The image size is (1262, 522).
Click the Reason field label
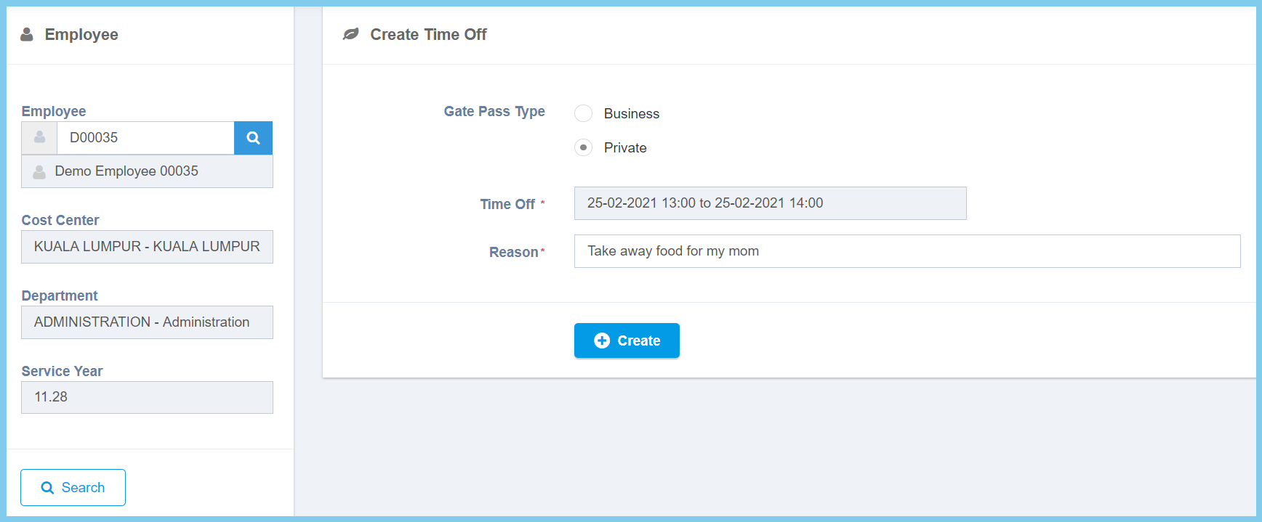(x=513, y=252)
